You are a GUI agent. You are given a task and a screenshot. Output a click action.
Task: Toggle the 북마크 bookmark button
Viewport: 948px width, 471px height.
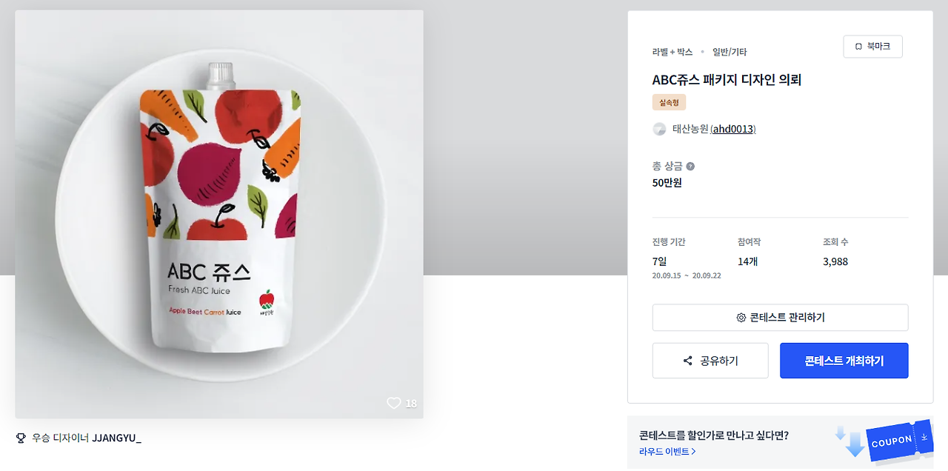click(872, 47)
